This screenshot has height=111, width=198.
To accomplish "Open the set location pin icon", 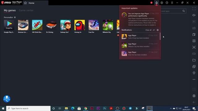I will pos(194,73).
